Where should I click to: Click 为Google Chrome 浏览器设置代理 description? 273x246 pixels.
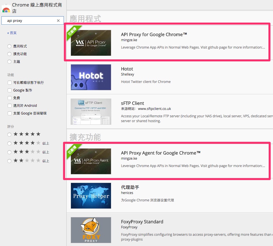(x=148, y=200)
